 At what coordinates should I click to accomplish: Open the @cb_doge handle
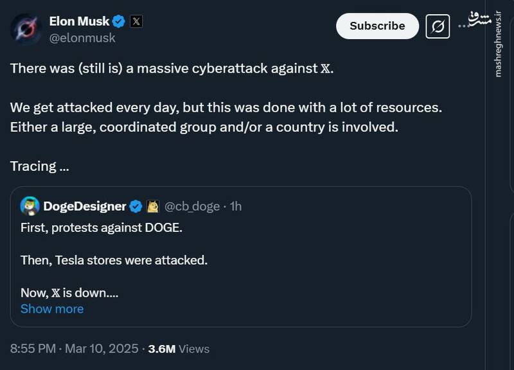click(x=192, y=206)
